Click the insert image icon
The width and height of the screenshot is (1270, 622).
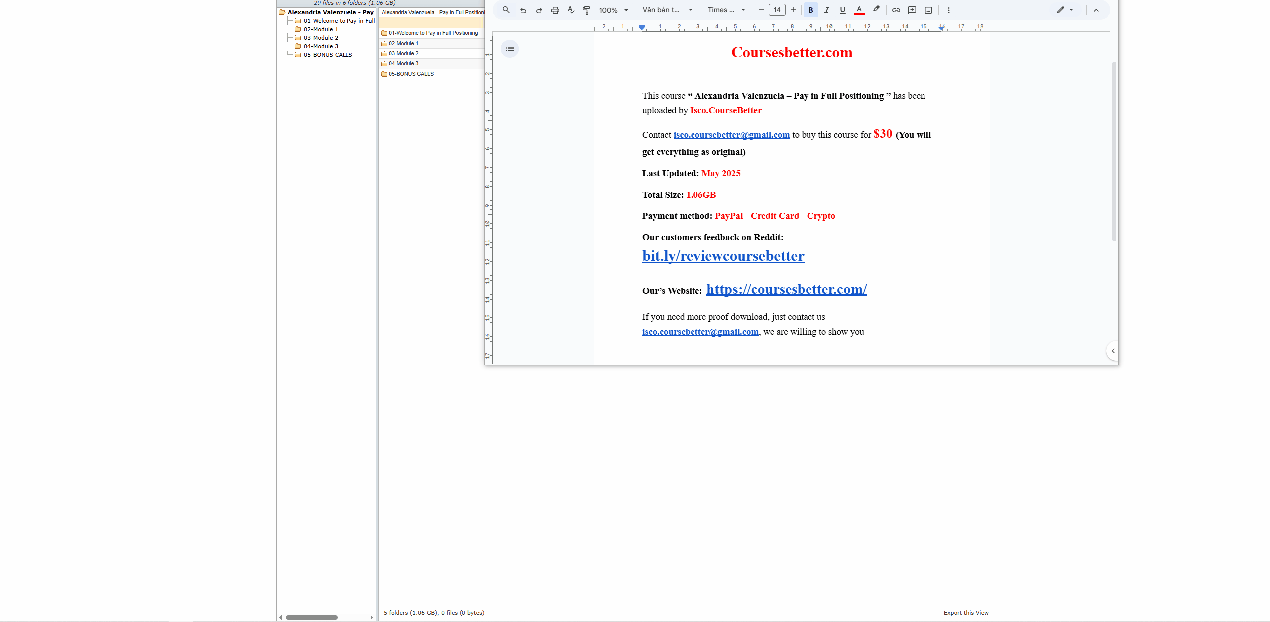(928, 10)
